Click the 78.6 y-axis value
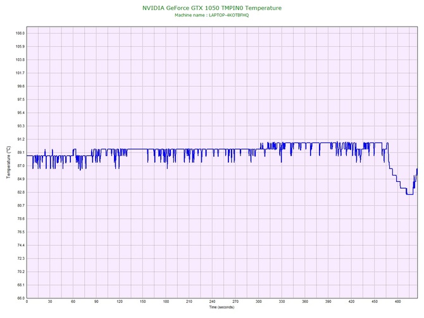The height and width of the screenshot is (318, 424). [x=20, y=219]
